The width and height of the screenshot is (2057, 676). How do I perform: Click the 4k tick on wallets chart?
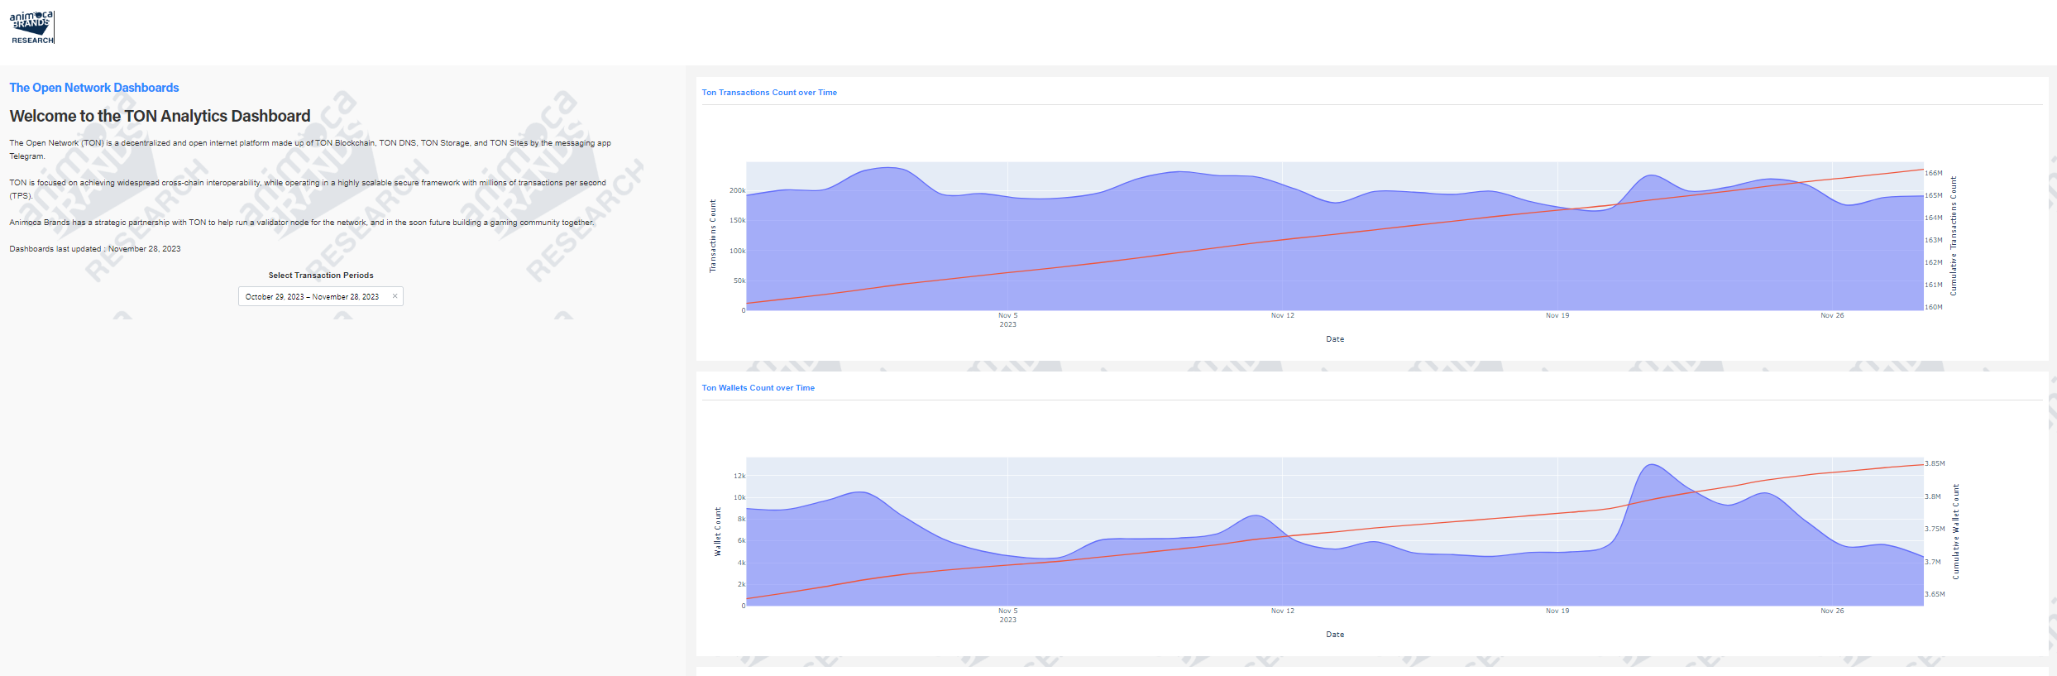click(742, 563)
